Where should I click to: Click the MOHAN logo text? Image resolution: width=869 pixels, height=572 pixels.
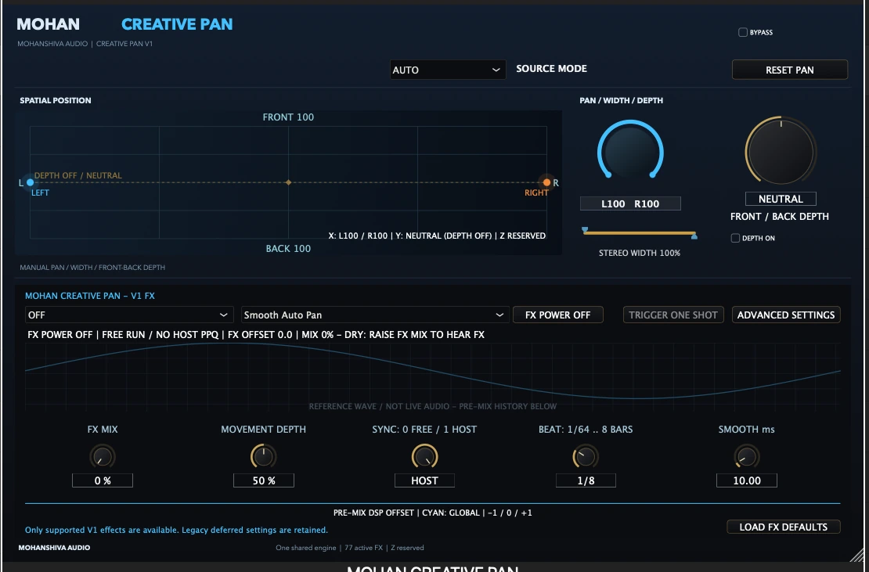[49, 23]
